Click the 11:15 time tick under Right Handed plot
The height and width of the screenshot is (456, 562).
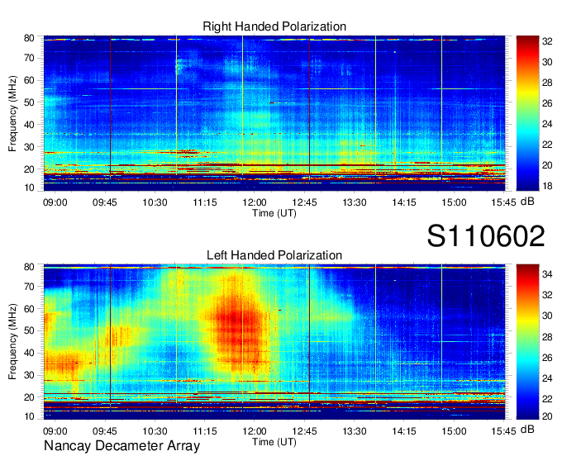(205, 202)
